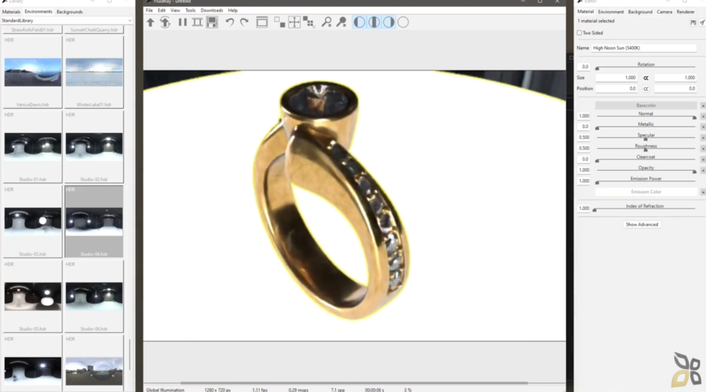Switch to the Materials tab in Library
Screen dimensions: 706x392
pyautogui.click(x=11, y=12)
